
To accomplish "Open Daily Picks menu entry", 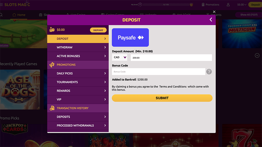I will pos(78,73).
